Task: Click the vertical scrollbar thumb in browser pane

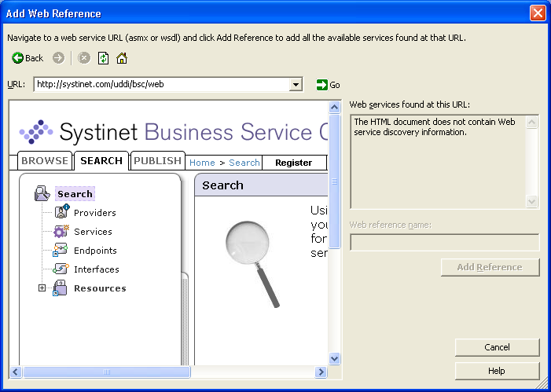Action: 335,181
